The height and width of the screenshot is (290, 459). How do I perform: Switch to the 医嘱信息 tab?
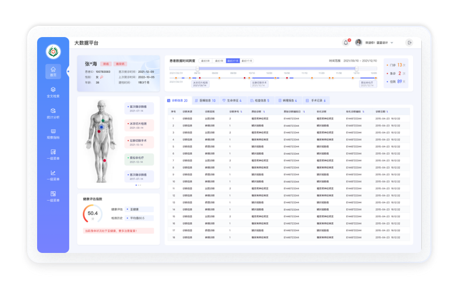[206, 101]
